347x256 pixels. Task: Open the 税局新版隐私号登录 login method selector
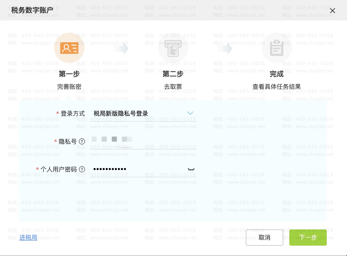point(143,114)
